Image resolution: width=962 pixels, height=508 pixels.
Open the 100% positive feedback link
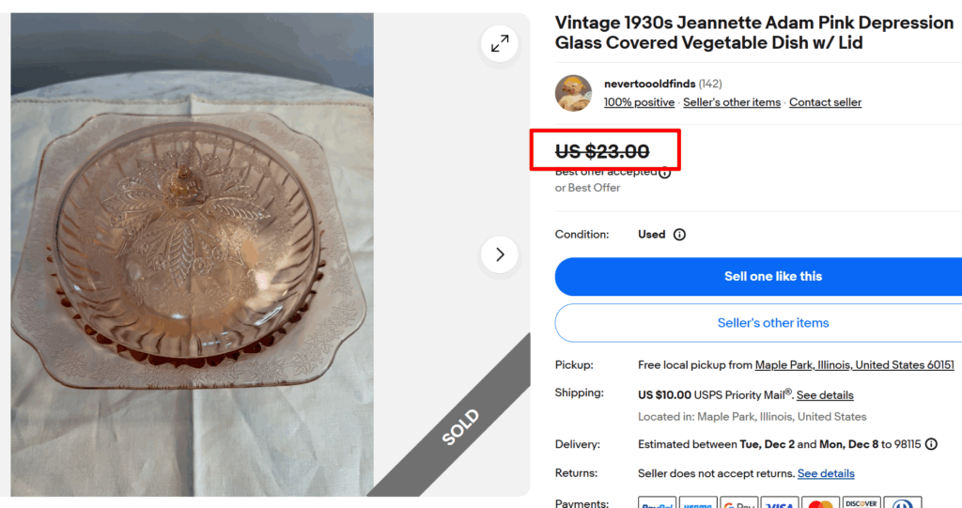[639, 102]
